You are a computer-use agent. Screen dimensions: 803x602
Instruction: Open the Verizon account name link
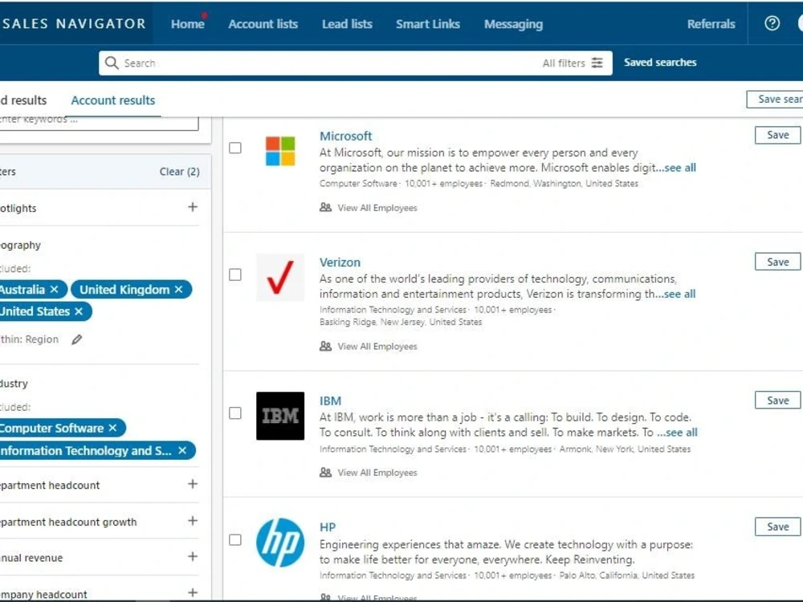(x=340, y=262)
